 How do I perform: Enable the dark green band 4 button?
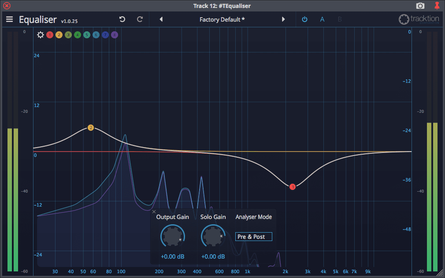(78, 35)
